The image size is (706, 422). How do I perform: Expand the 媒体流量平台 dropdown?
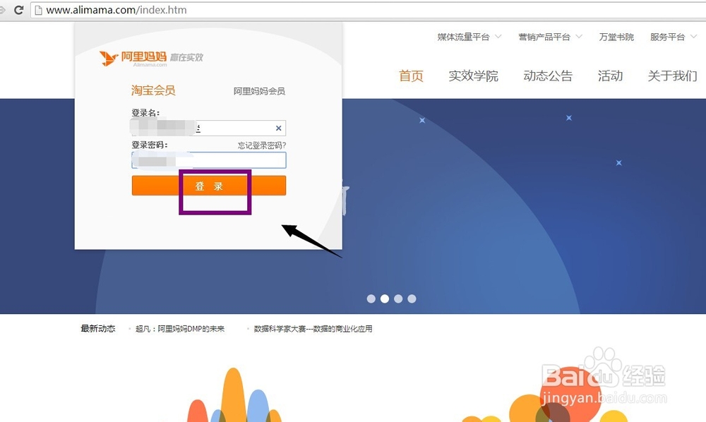point(469,37)
